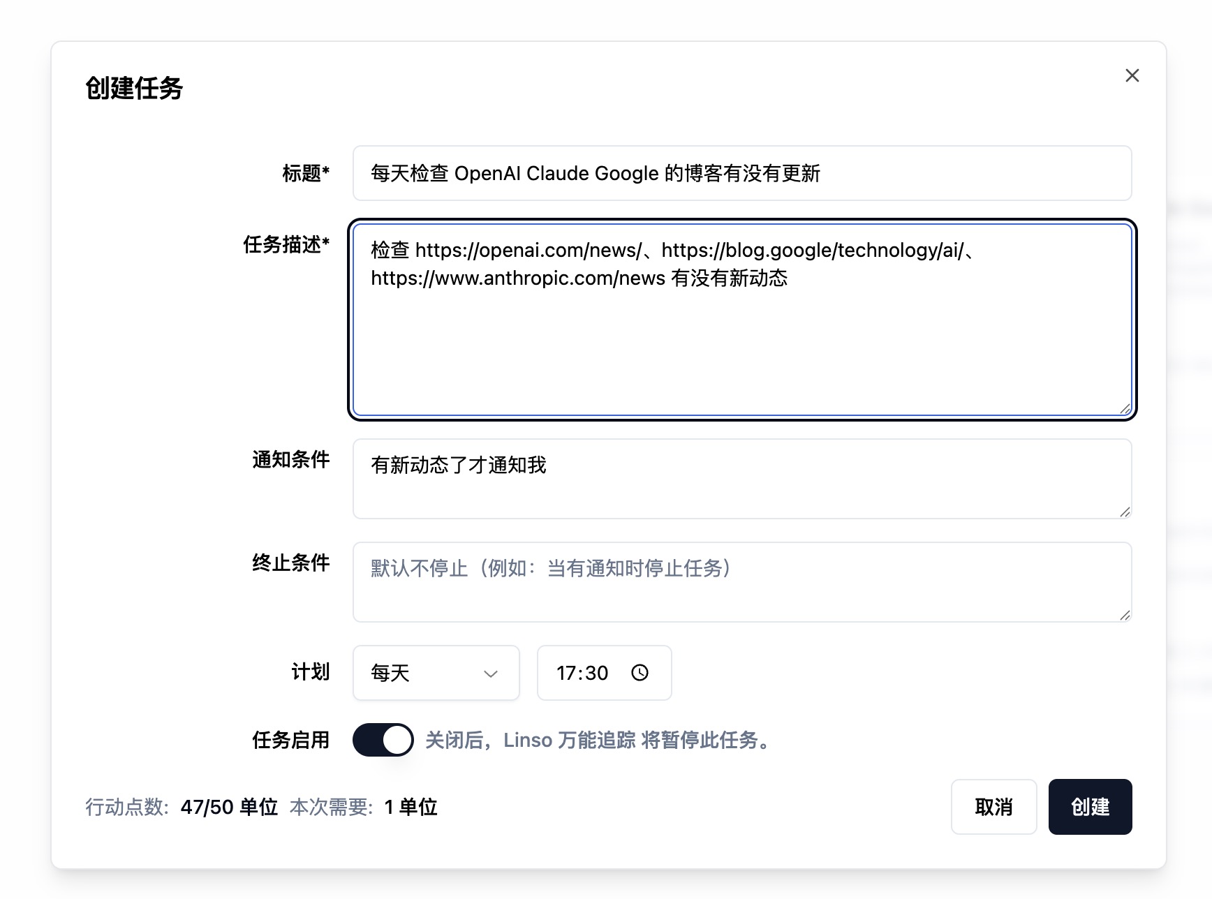Grab the 任务描述 resize handle corner
Viewport: 1212px width, 899px height.
[x=1125, y=409]
